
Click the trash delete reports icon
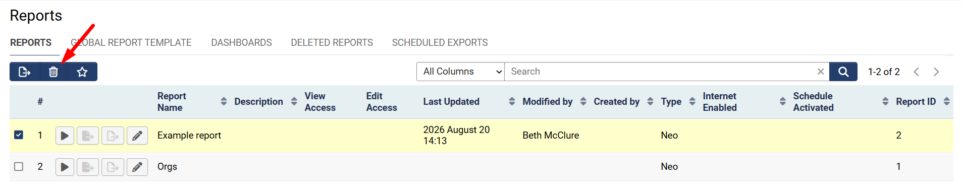(54, 72)
